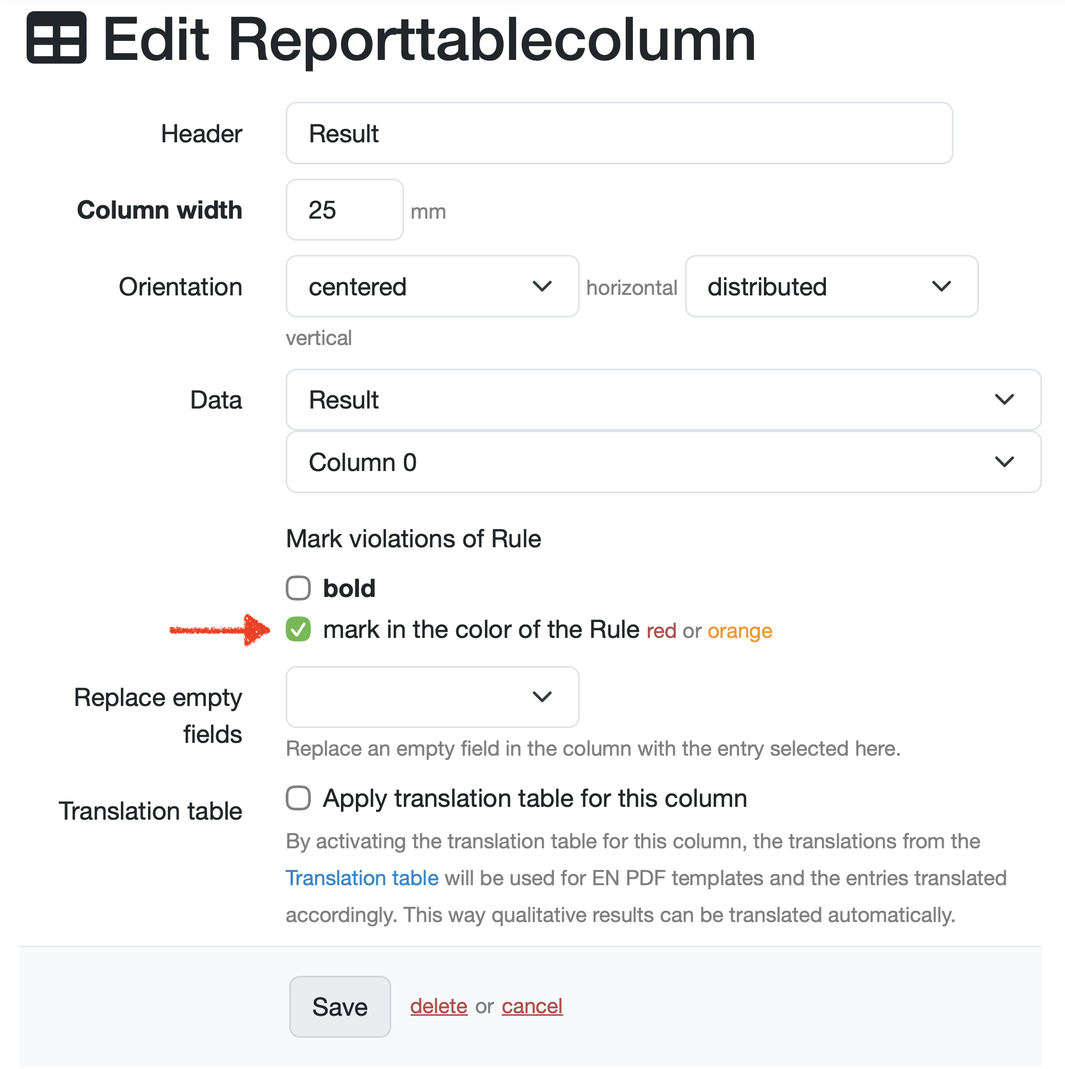The height and width of the screenshot is (1069, 1065).
Task: Open the centered horizontal orientation dropdown
Action: (x=432, y=287)
